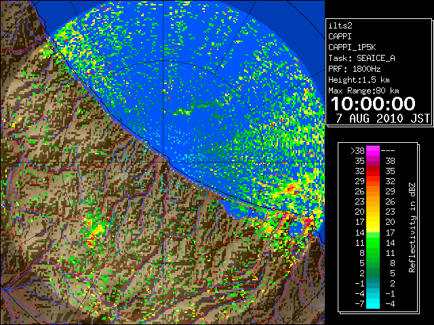Click the 'CAPPI' text line
434x325 pixels.
pyautogui.click(x=340, y=37)
